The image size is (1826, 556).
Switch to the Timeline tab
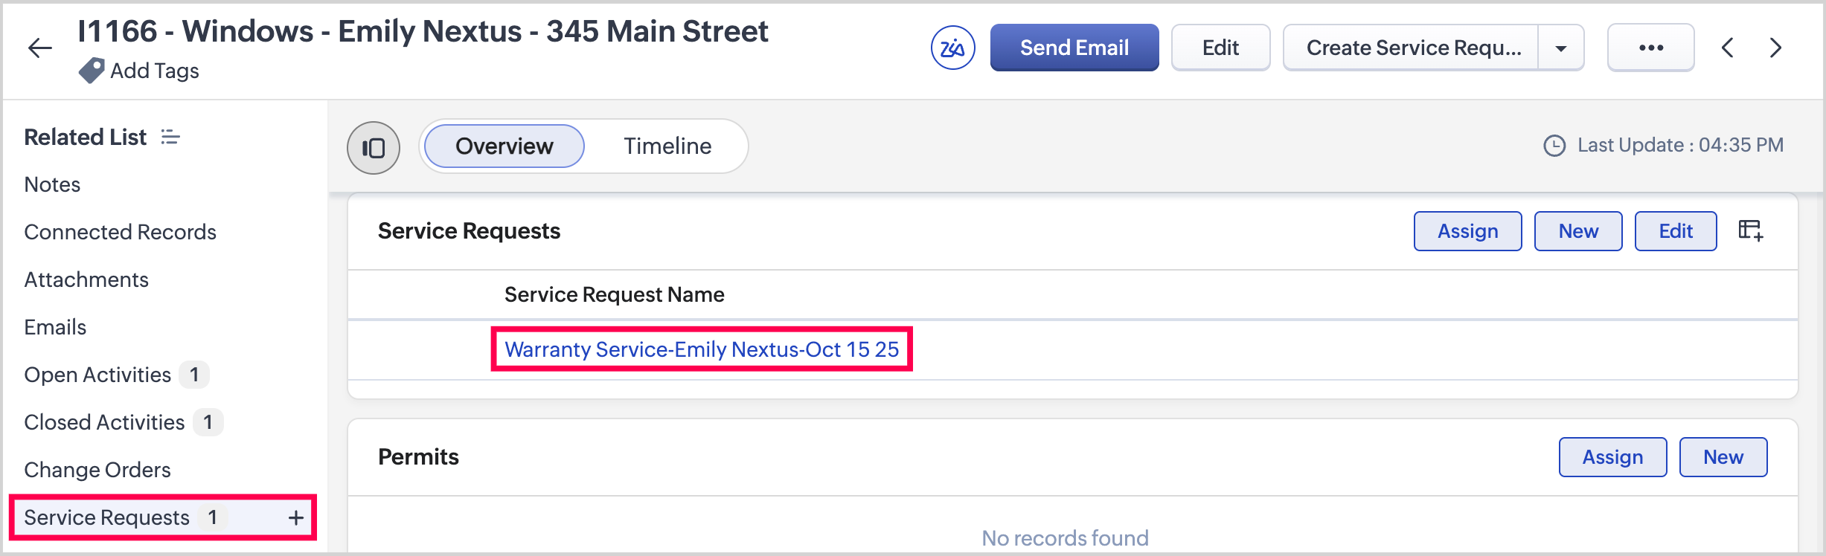tap(667, 146)
